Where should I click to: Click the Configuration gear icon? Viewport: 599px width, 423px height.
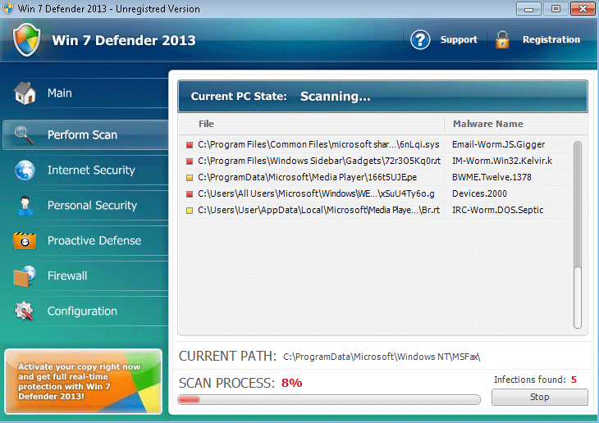pyautogui.click(x=25, y=312)
